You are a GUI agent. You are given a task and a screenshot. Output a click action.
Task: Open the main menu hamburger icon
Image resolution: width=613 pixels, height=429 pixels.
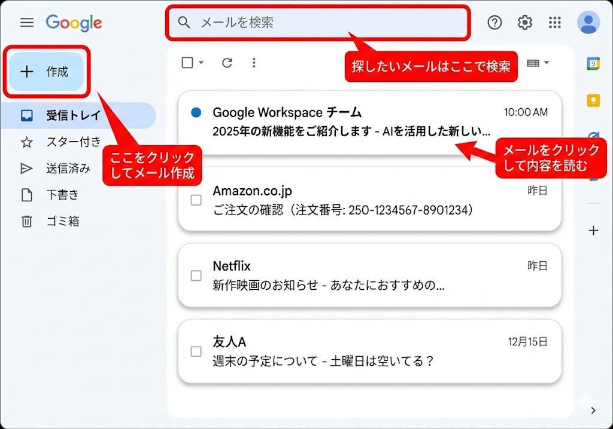(x=27, y=23)
